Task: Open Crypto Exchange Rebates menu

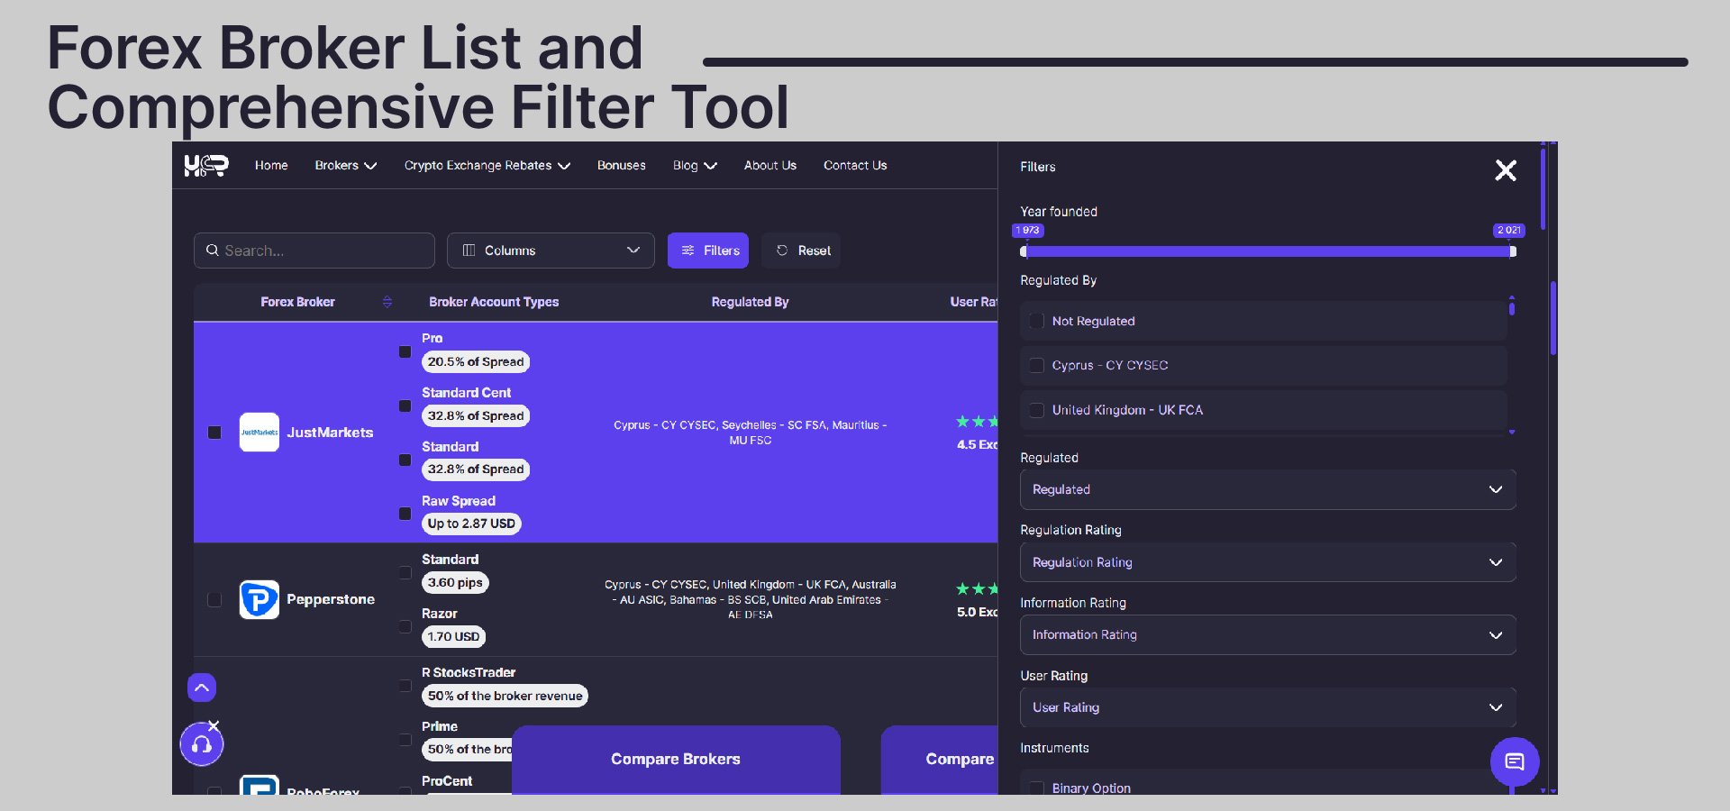Action: point(487,166)
